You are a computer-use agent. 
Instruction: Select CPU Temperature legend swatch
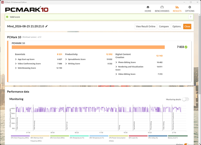[x=79, y=136]
